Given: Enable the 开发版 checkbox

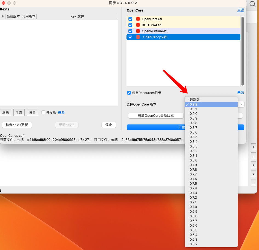Looking at the screenshot, I should point(43,112).
